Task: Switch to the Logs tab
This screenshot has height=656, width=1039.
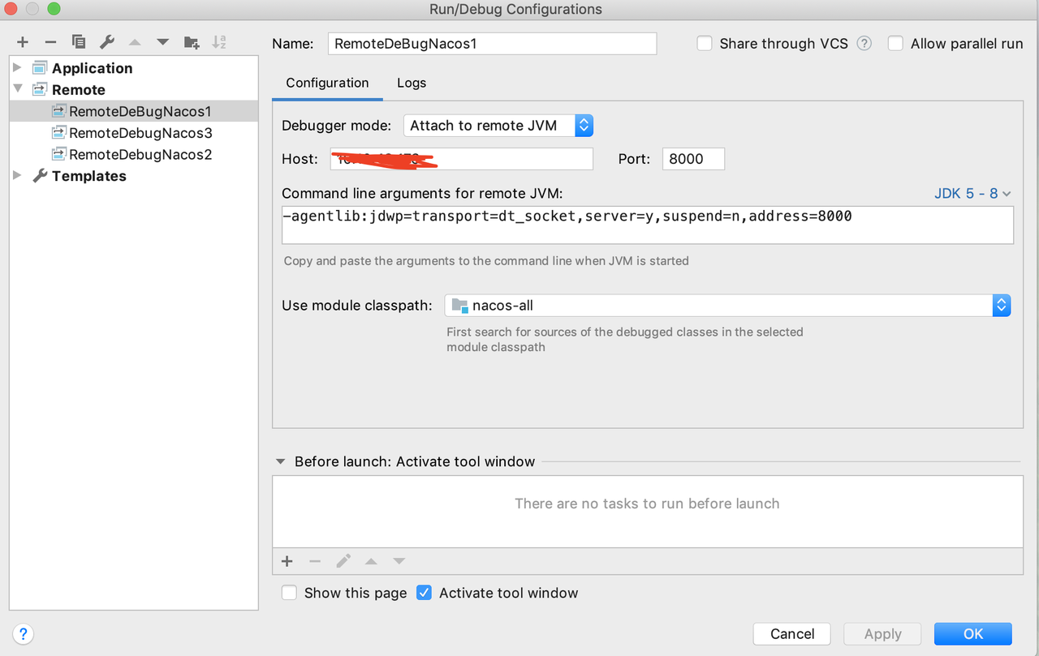Action: tap(412, 83)
